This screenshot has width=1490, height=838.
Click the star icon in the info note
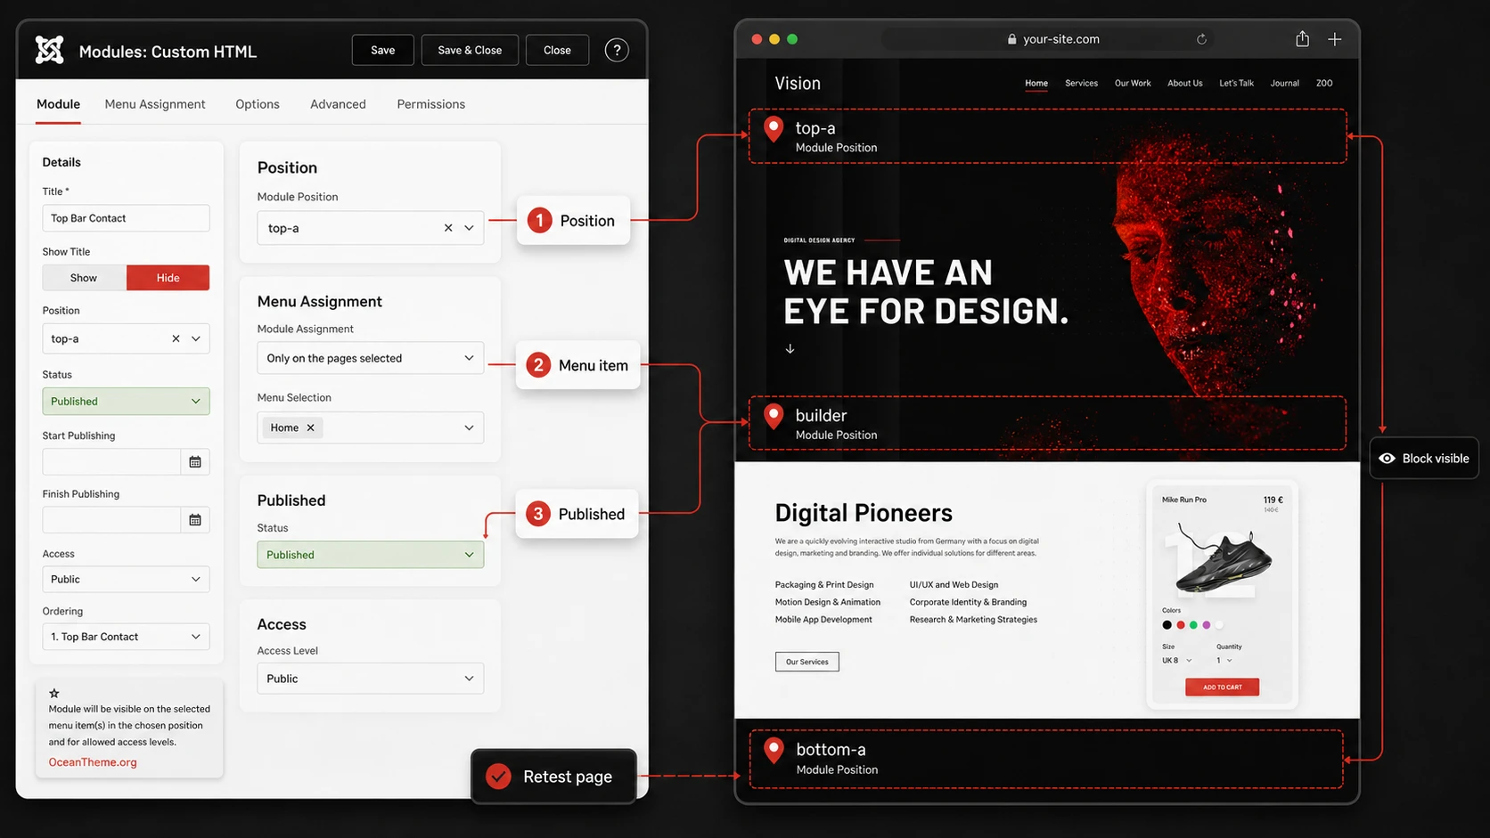(x=54, y=693)
